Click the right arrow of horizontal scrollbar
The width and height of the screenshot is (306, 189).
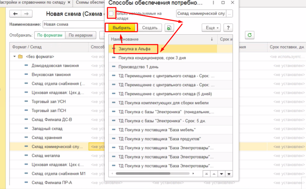193,173
